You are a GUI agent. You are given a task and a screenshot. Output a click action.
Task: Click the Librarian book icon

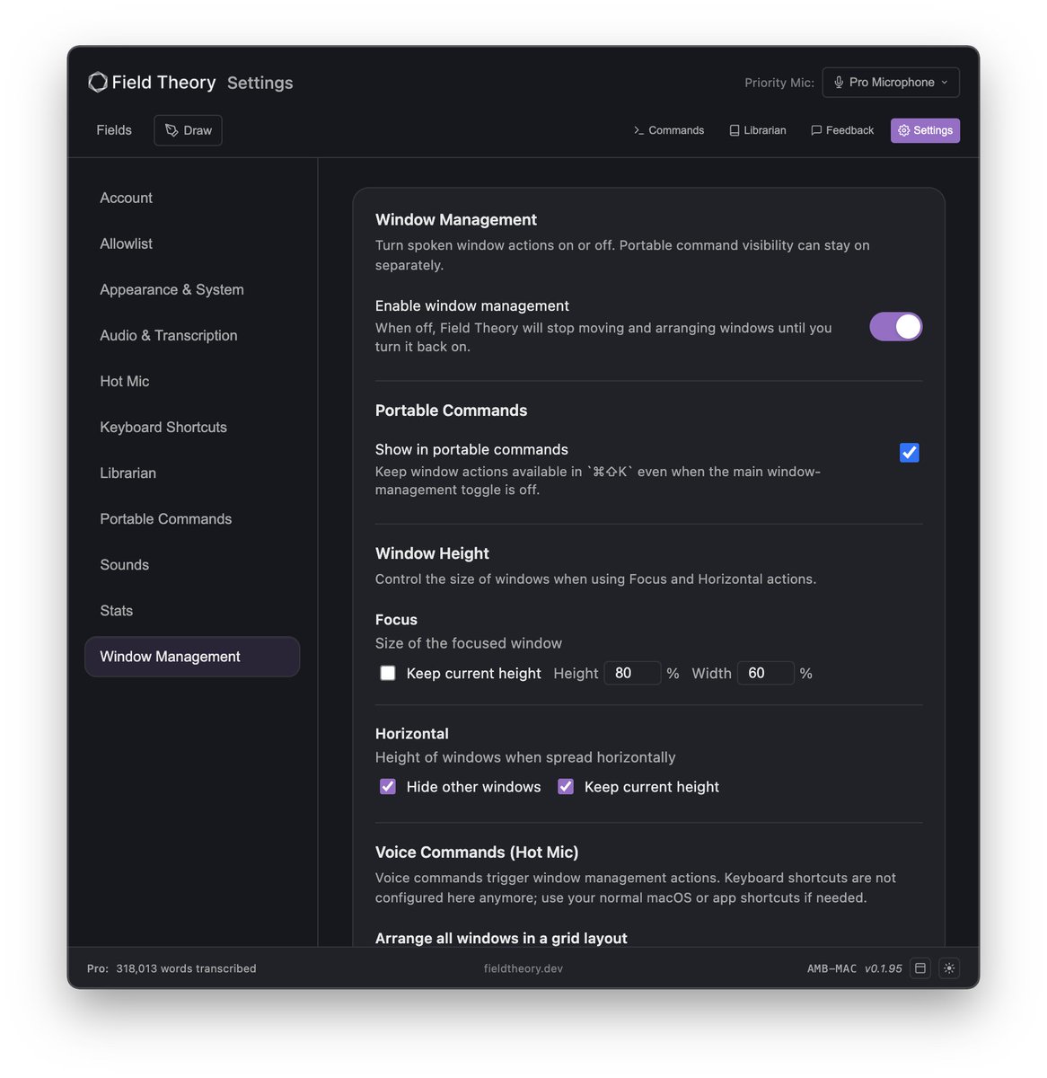[x=735, y=130]
